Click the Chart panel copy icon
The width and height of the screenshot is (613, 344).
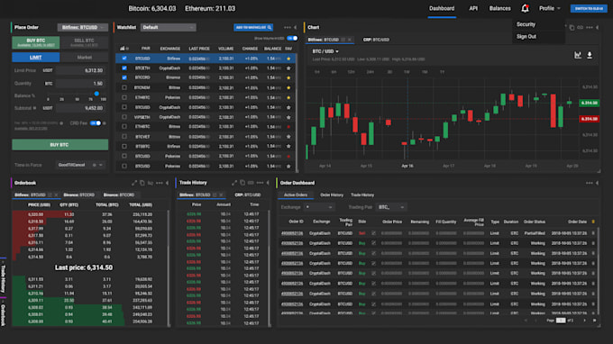coord(572,27)
